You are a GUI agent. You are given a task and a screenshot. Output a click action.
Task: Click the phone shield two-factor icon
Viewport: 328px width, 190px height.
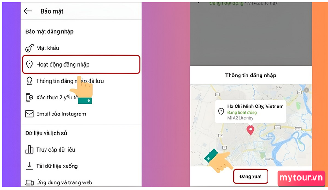click(29, 98)
